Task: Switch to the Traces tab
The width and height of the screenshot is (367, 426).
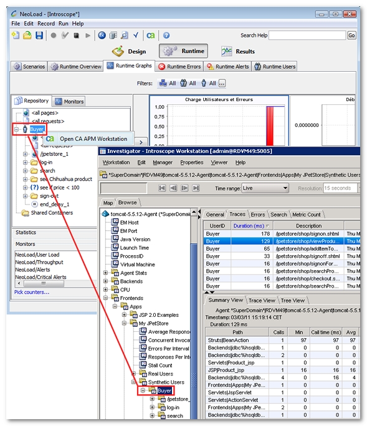Action: (237, 214)
